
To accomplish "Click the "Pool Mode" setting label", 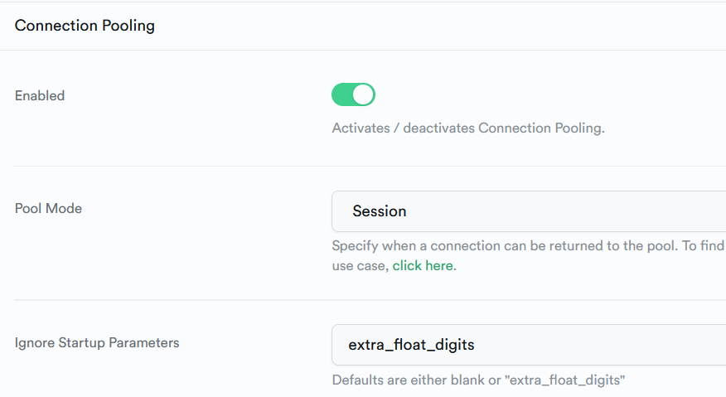I will point(48,208).
